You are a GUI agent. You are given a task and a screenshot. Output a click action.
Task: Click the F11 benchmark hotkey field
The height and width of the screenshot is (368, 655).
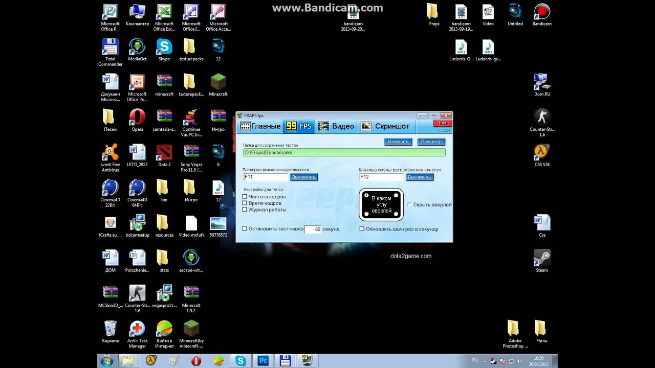tap(266, 177)
